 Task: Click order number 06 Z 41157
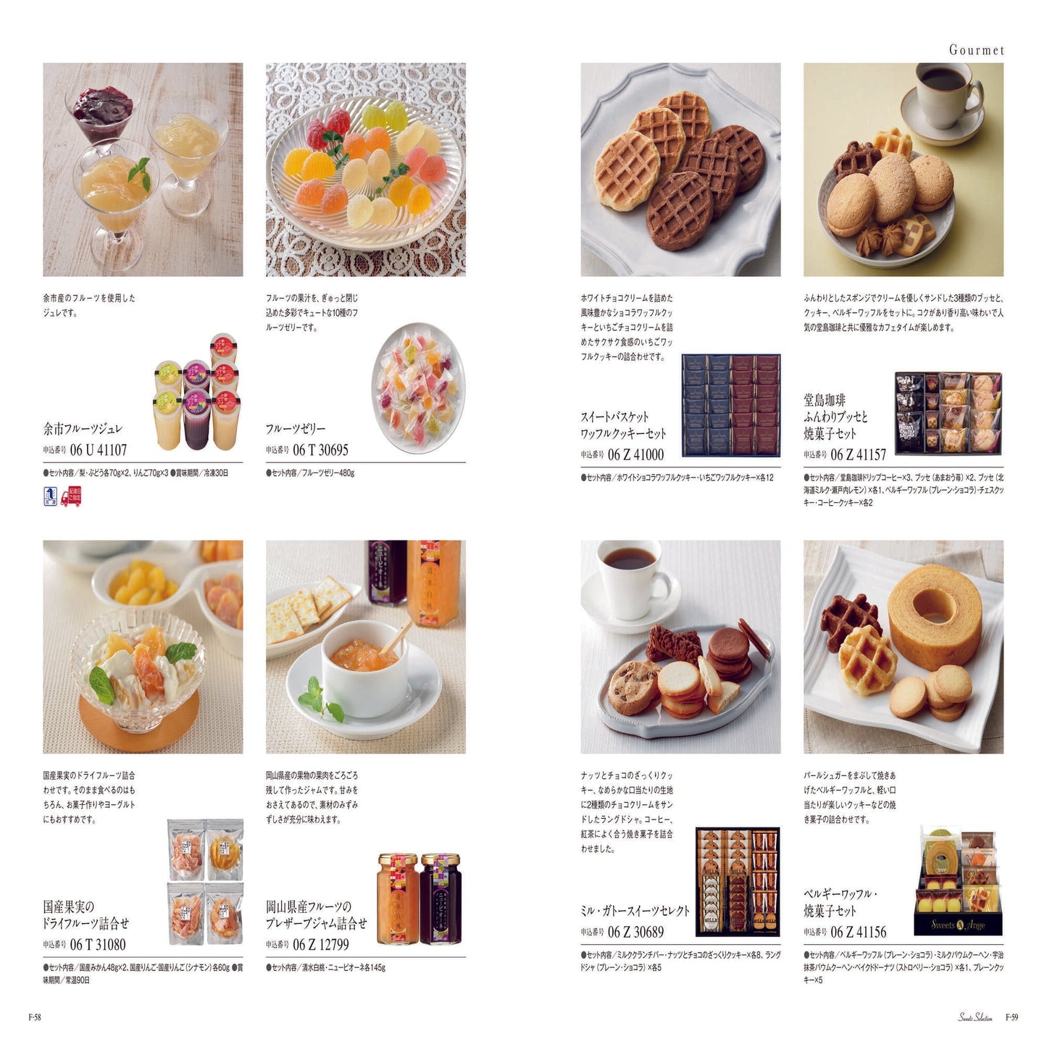pyautogui.click(x=859, y=455)
